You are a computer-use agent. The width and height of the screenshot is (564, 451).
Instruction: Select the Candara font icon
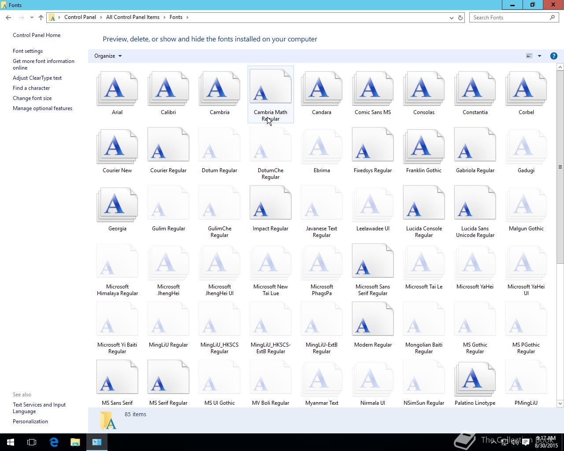[322, 89]
